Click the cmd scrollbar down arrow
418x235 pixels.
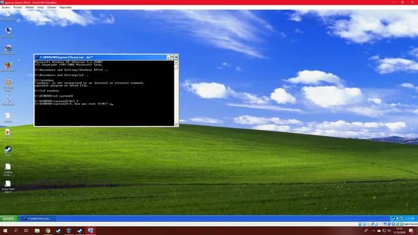pyautogui.click(x=176, y=124)
